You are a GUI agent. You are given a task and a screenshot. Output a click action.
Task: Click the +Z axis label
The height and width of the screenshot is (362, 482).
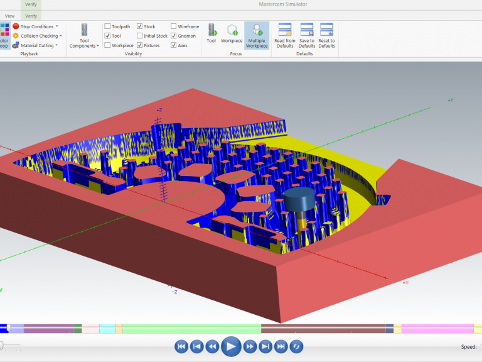[159, 110]
